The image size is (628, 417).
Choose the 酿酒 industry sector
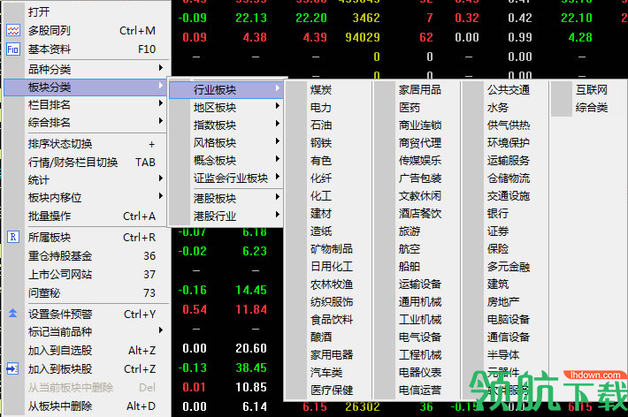(321, 337)
